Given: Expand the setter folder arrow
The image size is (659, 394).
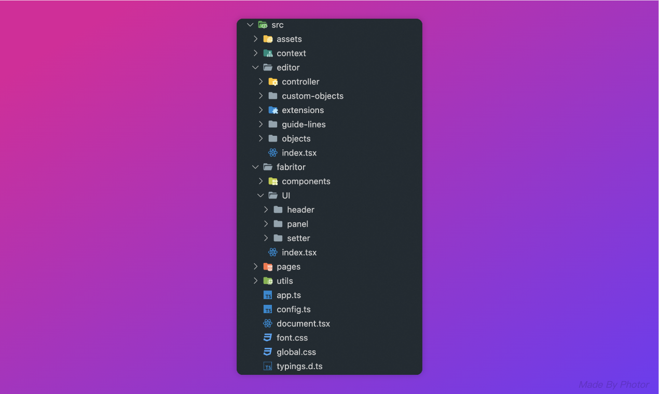Looking at the screenshot, I should tap(266, 238).
